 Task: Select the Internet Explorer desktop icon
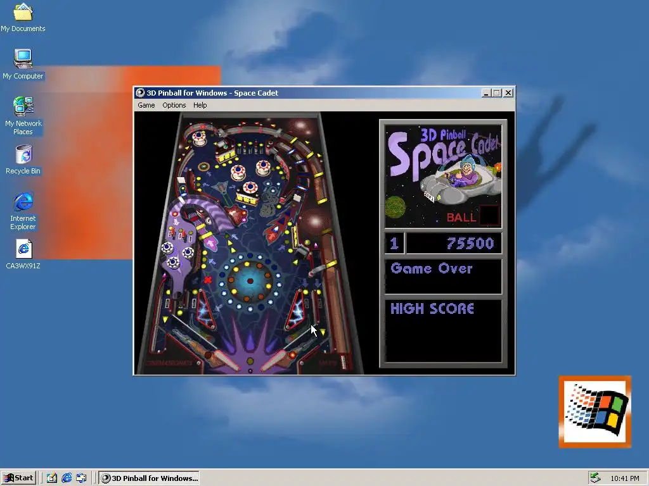point(23,211)
